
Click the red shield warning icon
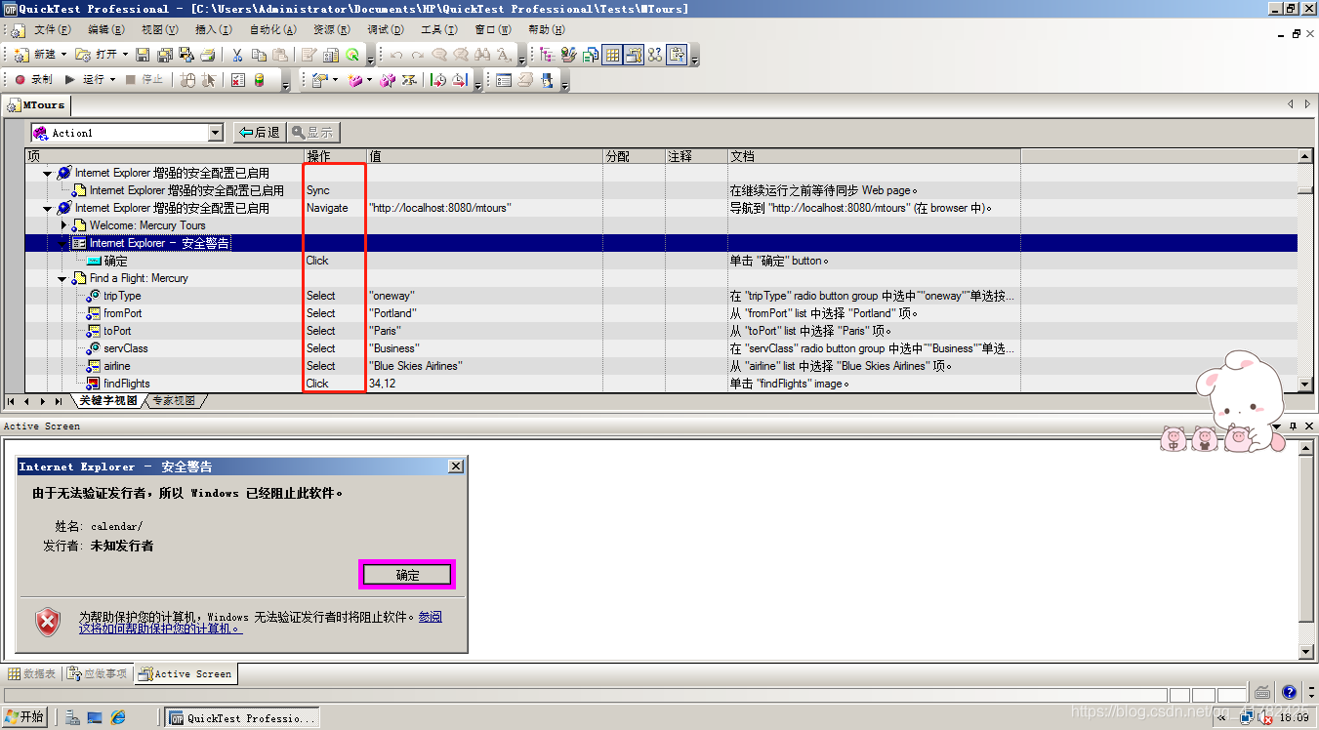click(48, 622)
